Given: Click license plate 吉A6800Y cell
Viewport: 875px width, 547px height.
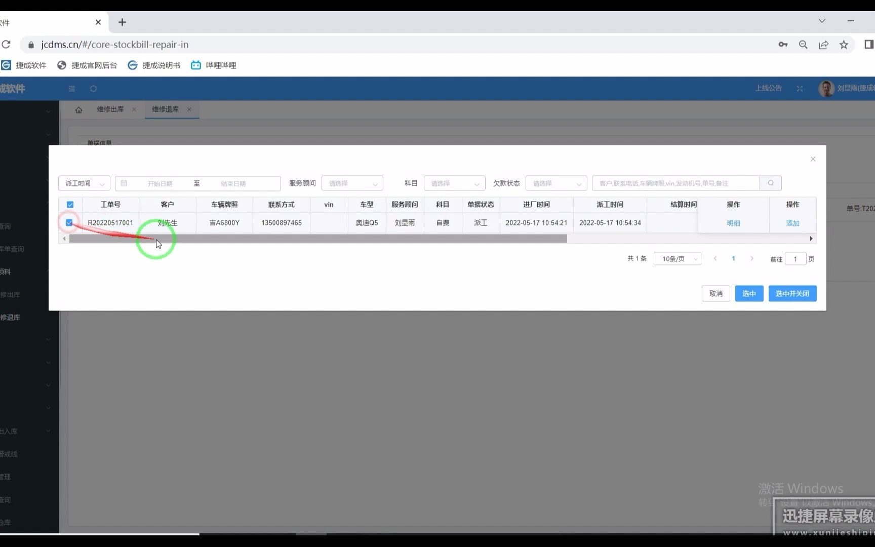Looking at the screenshot, I should (224, 223).
